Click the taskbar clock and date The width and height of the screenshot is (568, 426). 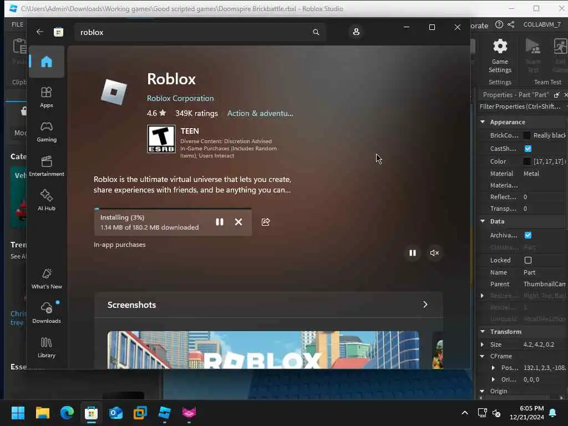[527, 413]
